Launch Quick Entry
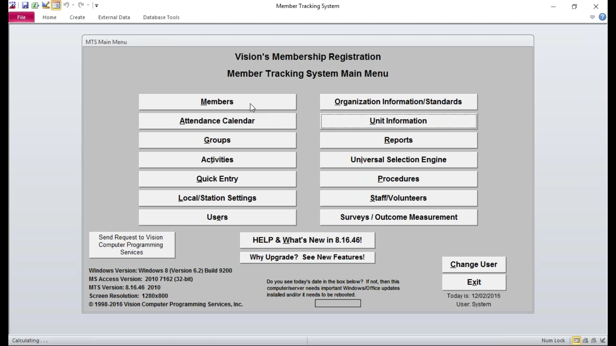This screenshot has width=616, height=346. point(218,179)
